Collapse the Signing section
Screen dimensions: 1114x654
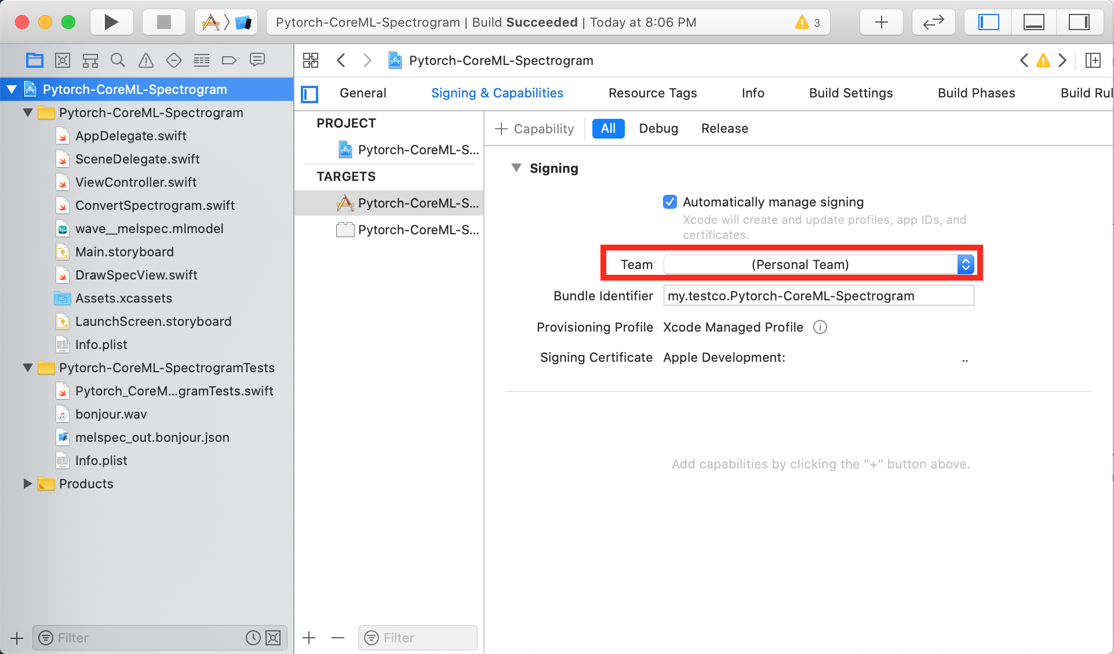click(516, 168)
